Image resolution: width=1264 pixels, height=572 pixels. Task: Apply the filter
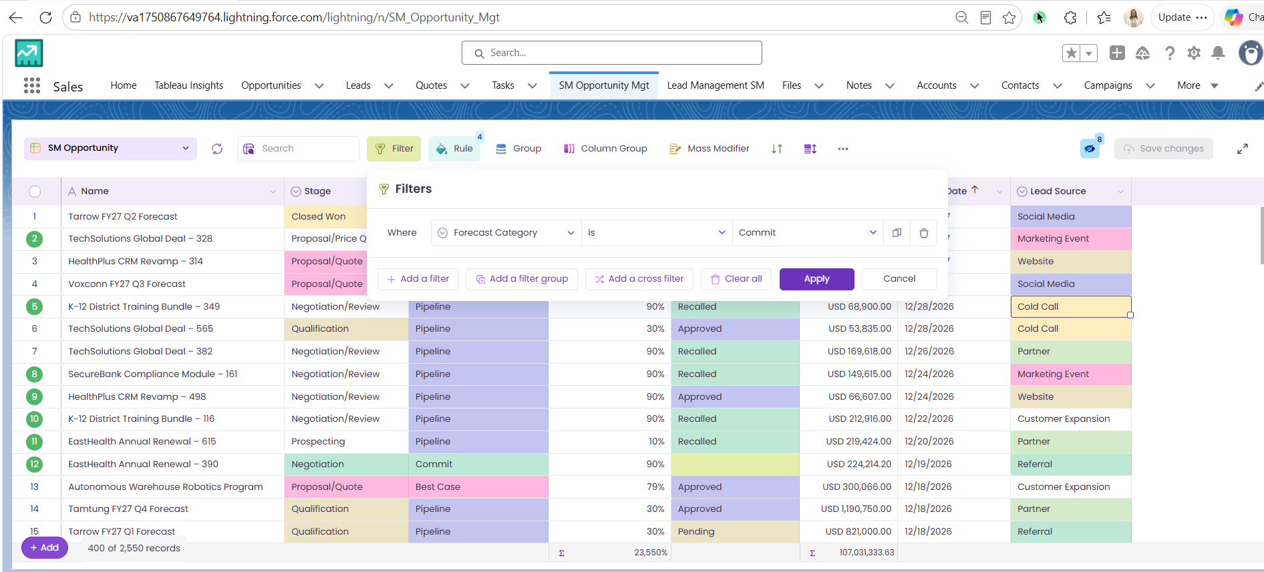(x=816, y=279)
